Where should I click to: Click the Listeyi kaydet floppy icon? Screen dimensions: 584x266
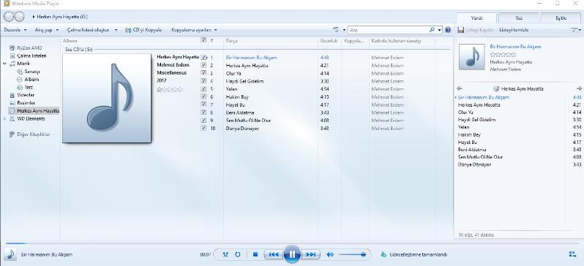click(x=461, y=30)
